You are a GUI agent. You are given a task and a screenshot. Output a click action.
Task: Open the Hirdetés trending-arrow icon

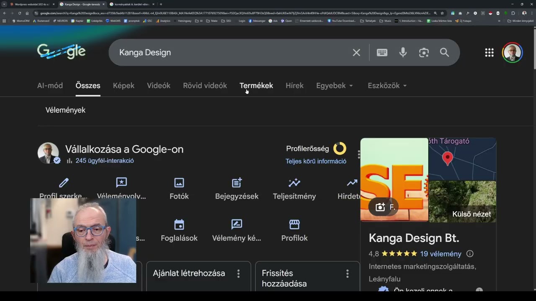pos(352,183)
